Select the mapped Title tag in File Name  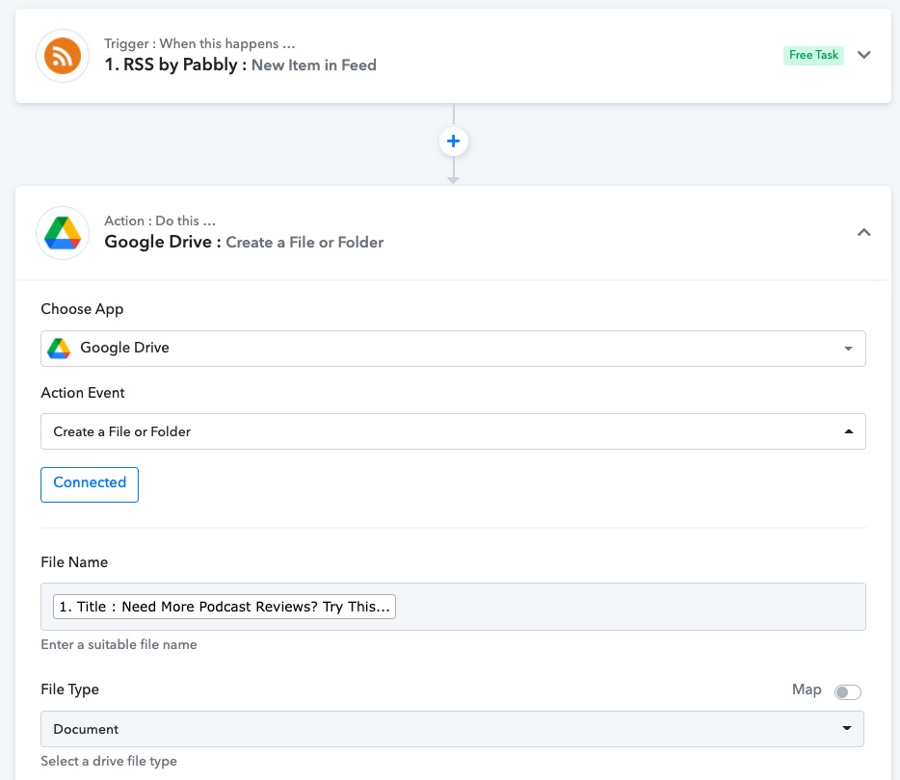click(x=225, y=607)
